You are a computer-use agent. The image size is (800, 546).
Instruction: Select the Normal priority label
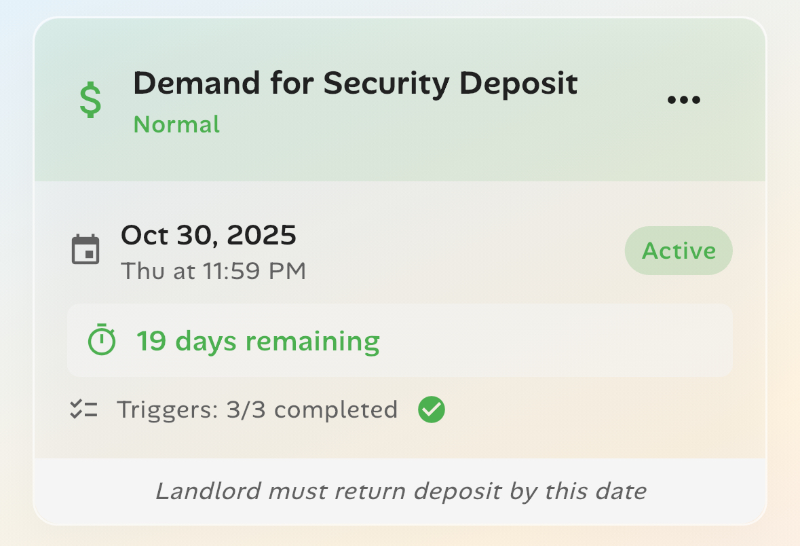coord(176,124)
